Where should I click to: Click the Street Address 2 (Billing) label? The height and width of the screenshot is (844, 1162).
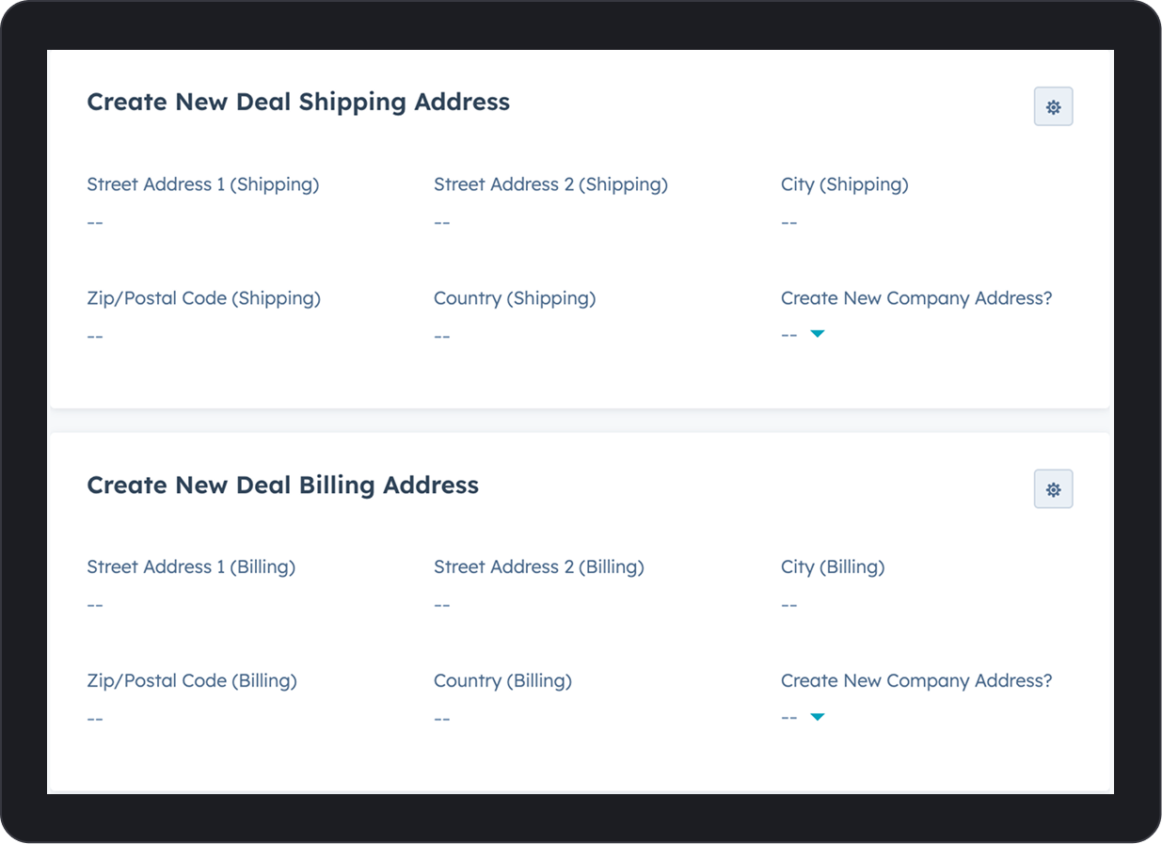point(539,566)
